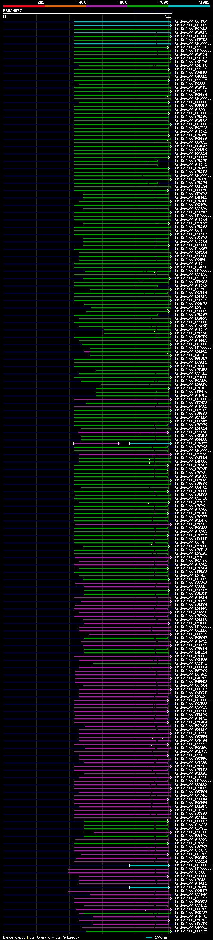Click the purple ~60% identity color swatch

coord(106,6)
